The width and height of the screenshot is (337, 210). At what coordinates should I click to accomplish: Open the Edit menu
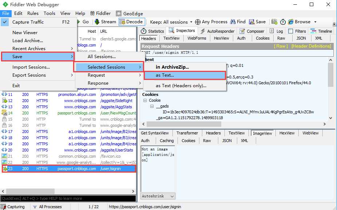click(18, 13)
